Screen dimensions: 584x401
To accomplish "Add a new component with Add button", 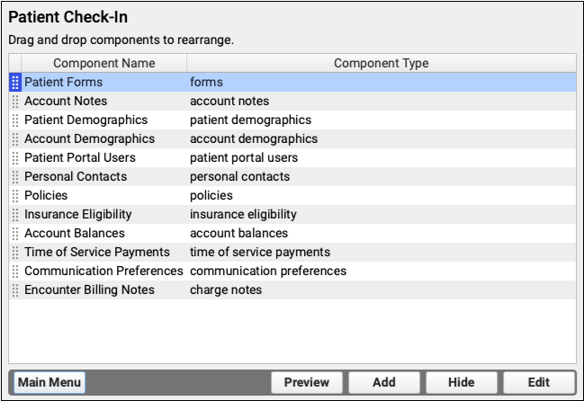I will pos(383,382).
